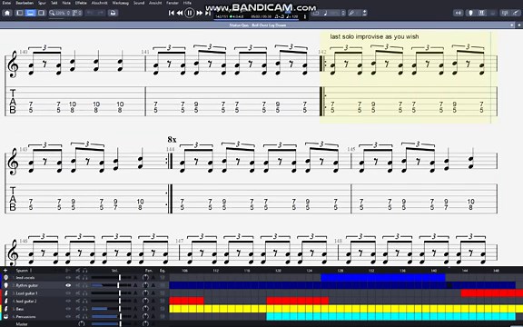Open the Werkzeug menu
The image size is (523, 327).
pos(120,3)
